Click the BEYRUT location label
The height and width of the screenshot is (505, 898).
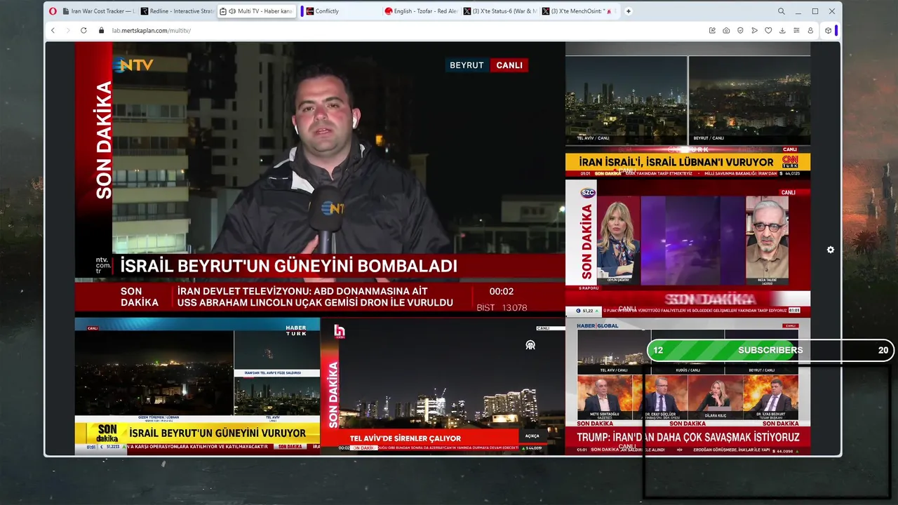pyautogui.click(x=467, y=65)
